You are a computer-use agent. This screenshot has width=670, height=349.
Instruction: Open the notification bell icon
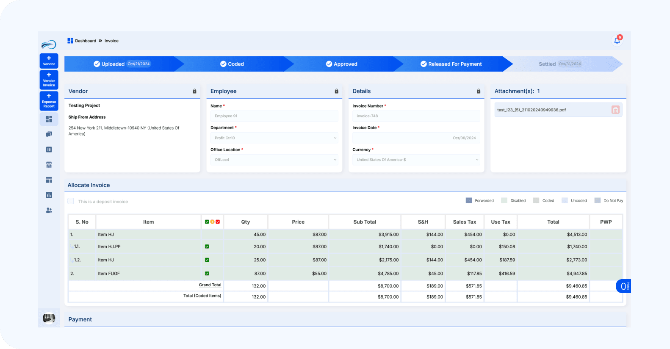617,40
